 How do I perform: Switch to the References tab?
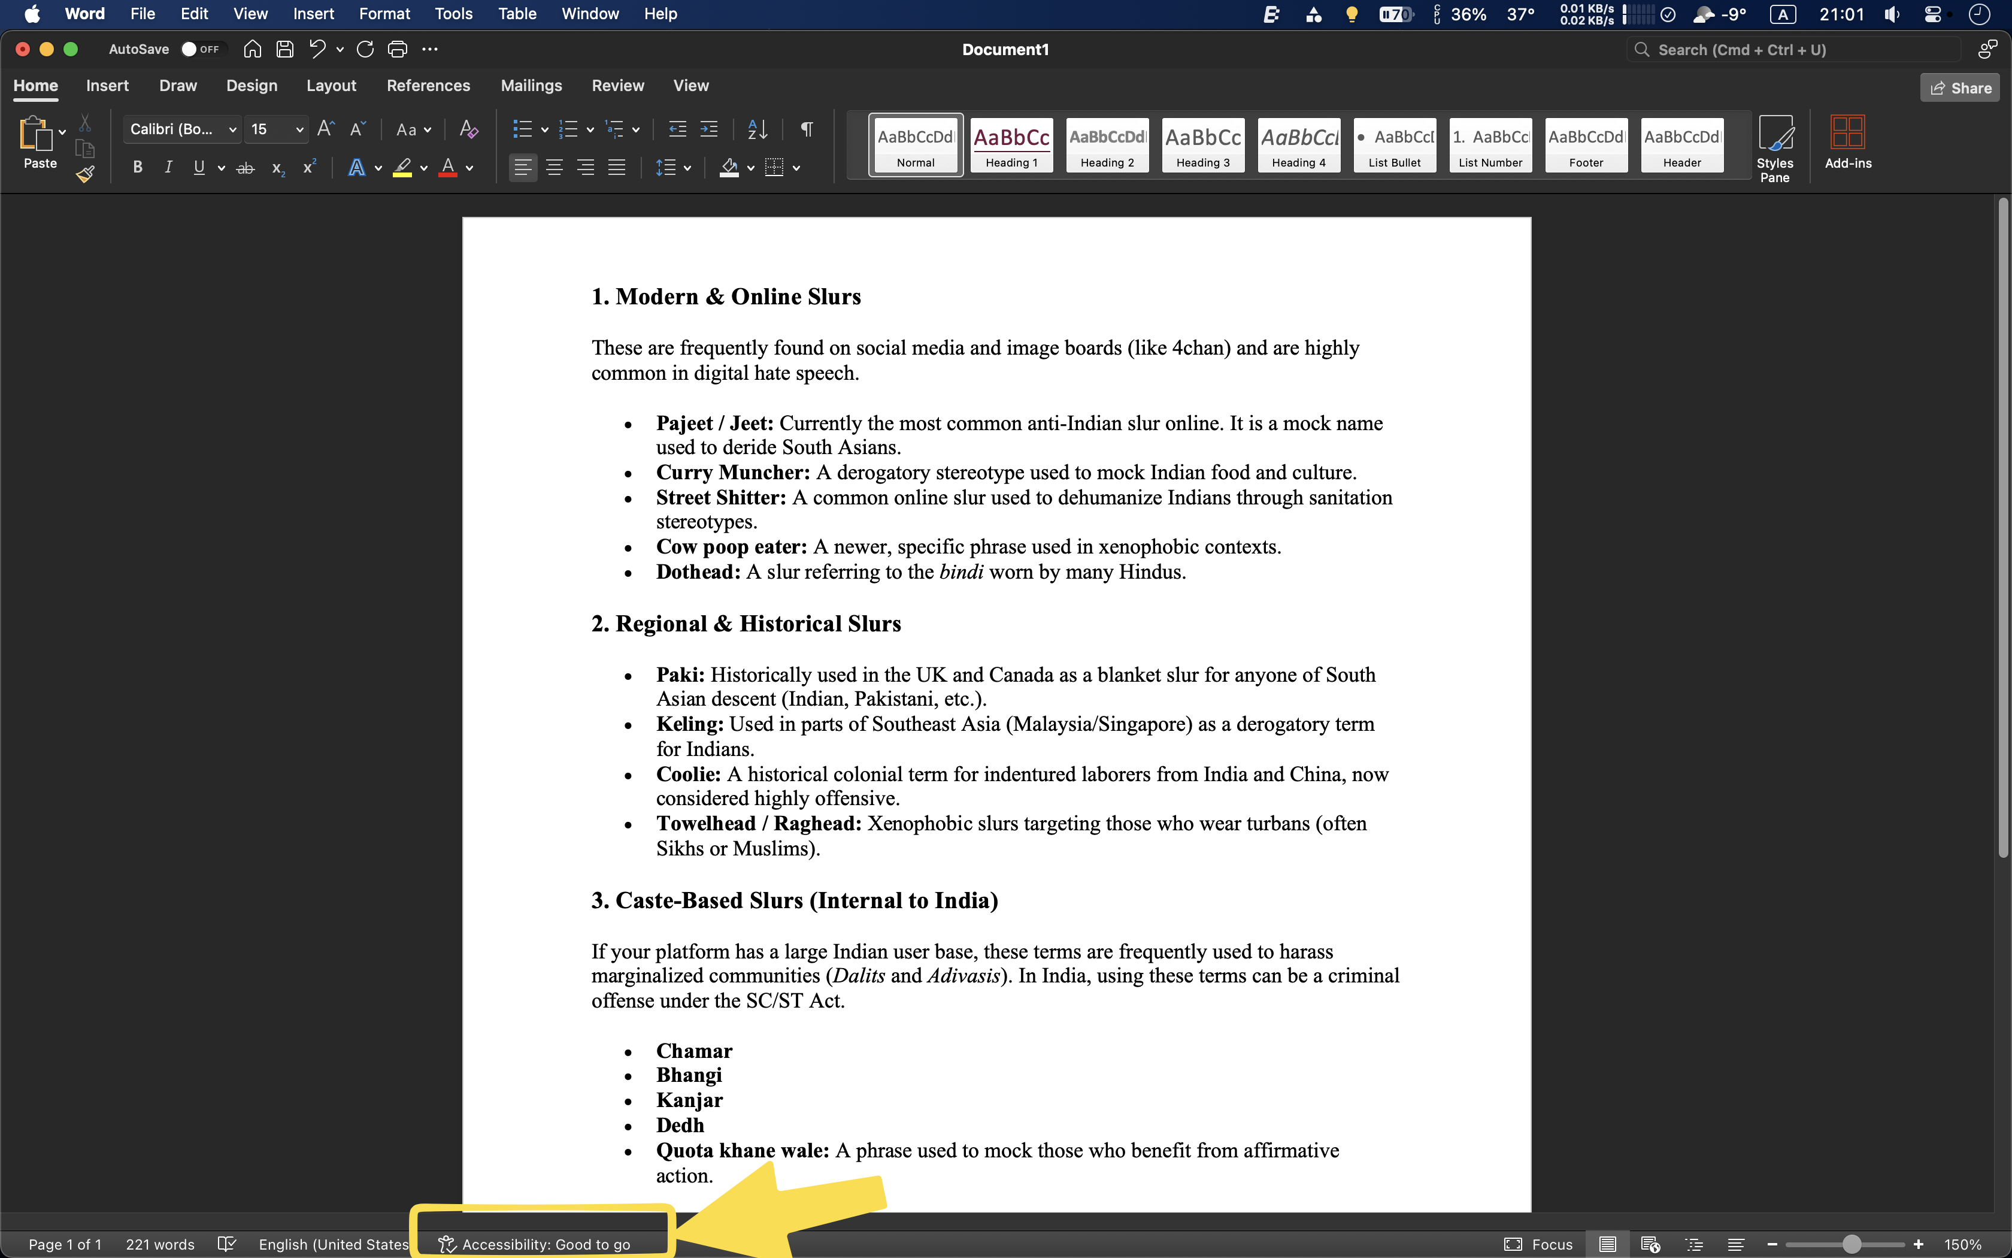pos(428,86)
